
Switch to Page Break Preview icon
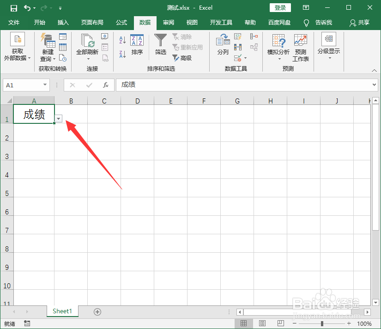[281, 323]
